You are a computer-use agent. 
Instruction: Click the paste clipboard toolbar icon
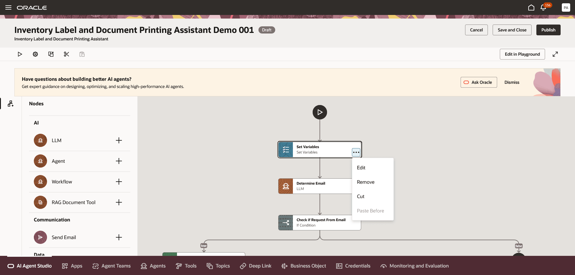click(82, 54)
